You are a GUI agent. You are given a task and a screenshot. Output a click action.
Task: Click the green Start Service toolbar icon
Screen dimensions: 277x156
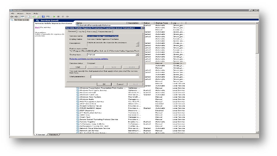54,17
